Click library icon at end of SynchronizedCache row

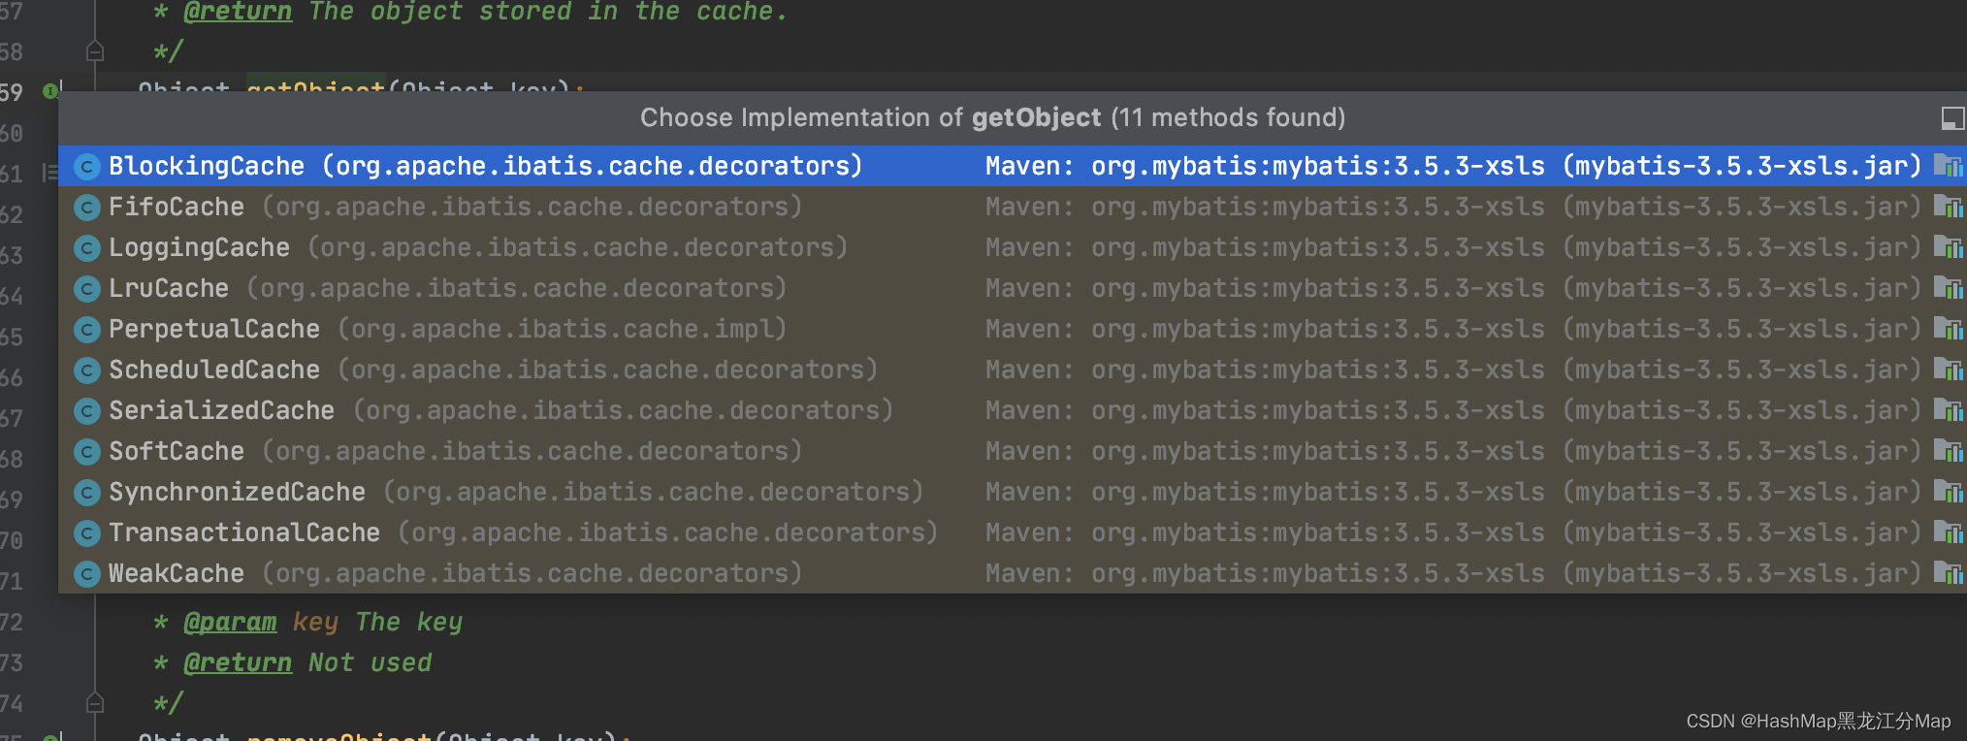(x=1948, y=492)
